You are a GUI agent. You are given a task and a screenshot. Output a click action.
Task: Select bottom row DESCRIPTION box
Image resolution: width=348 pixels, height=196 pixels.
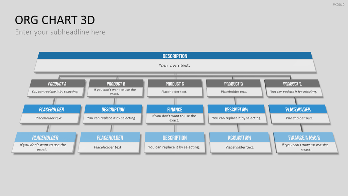pyautogui.click(x=174, y=143)
